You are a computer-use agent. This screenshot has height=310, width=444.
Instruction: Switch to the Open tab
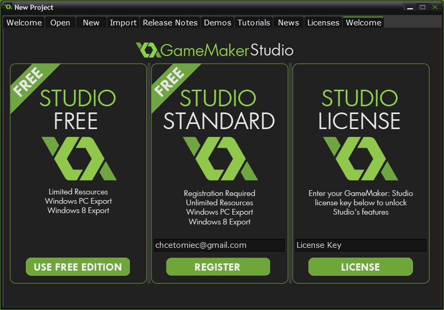(60, 23)
